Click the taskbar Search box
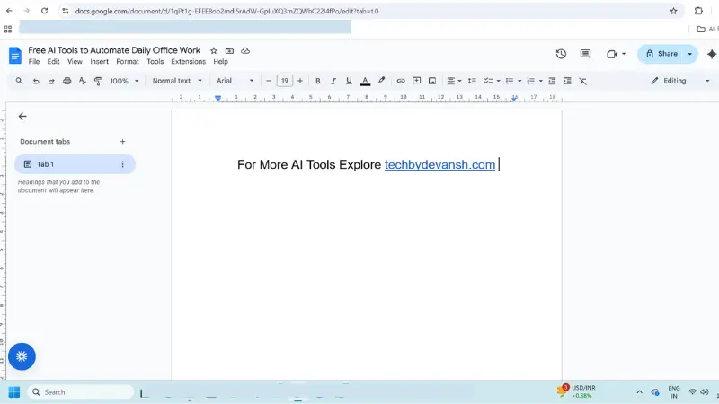 pyautogui.click(x=81, y=392)
